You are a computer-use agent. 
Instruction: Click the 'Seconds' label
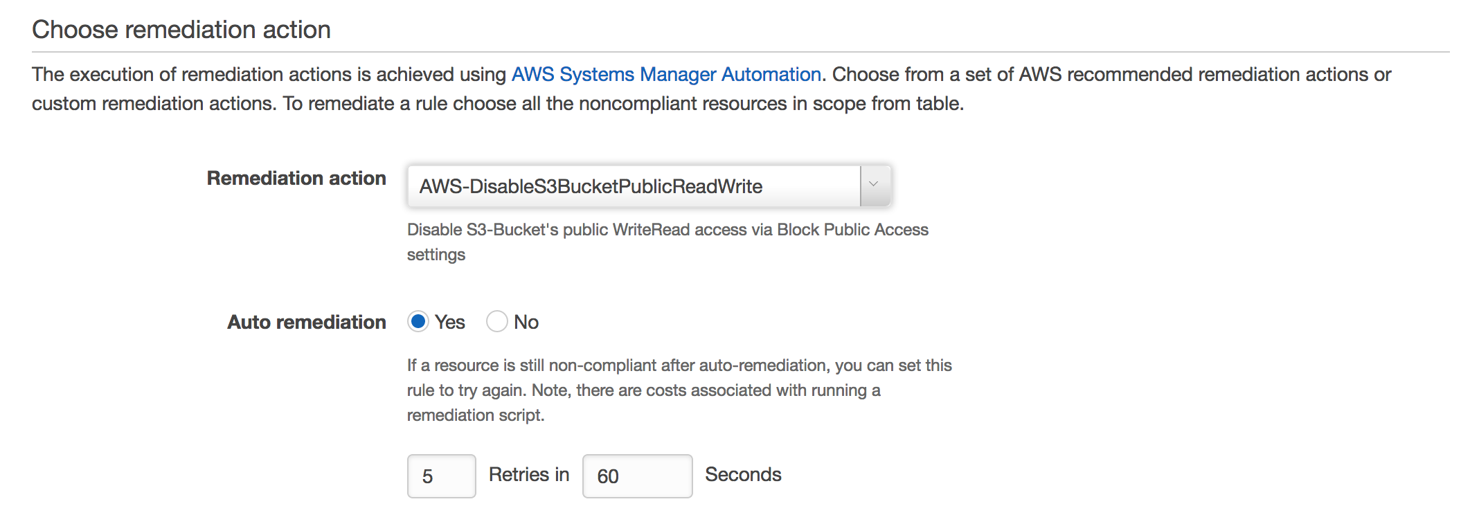742,474
